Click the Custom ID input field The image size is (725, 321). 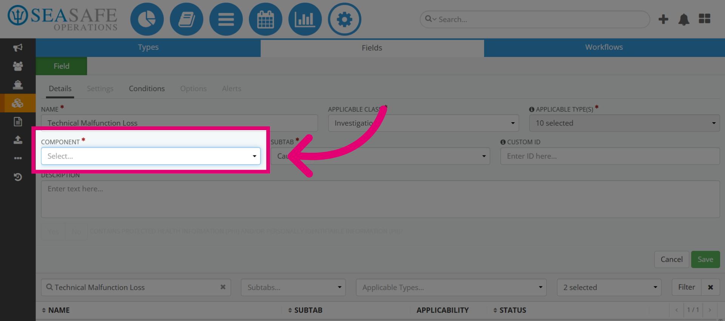click(x=610, y=156)
